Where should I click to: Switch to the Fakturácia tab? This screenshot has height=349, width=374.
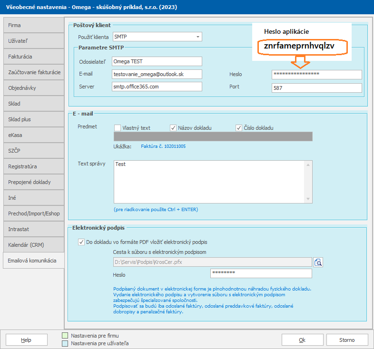point(33,57)
